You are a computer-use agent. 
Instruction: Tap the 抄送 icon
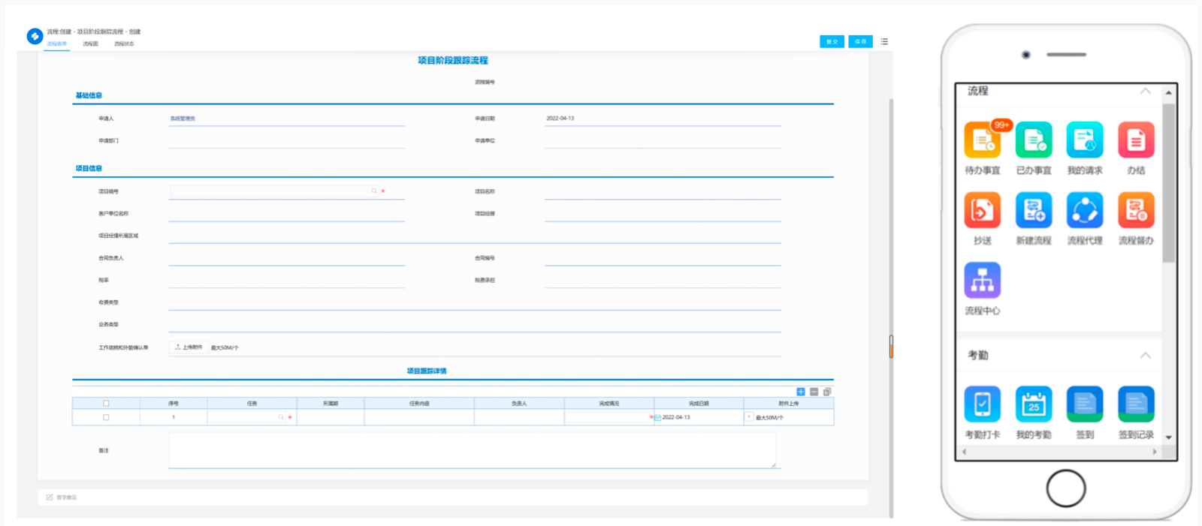click(x=983, y=210)
